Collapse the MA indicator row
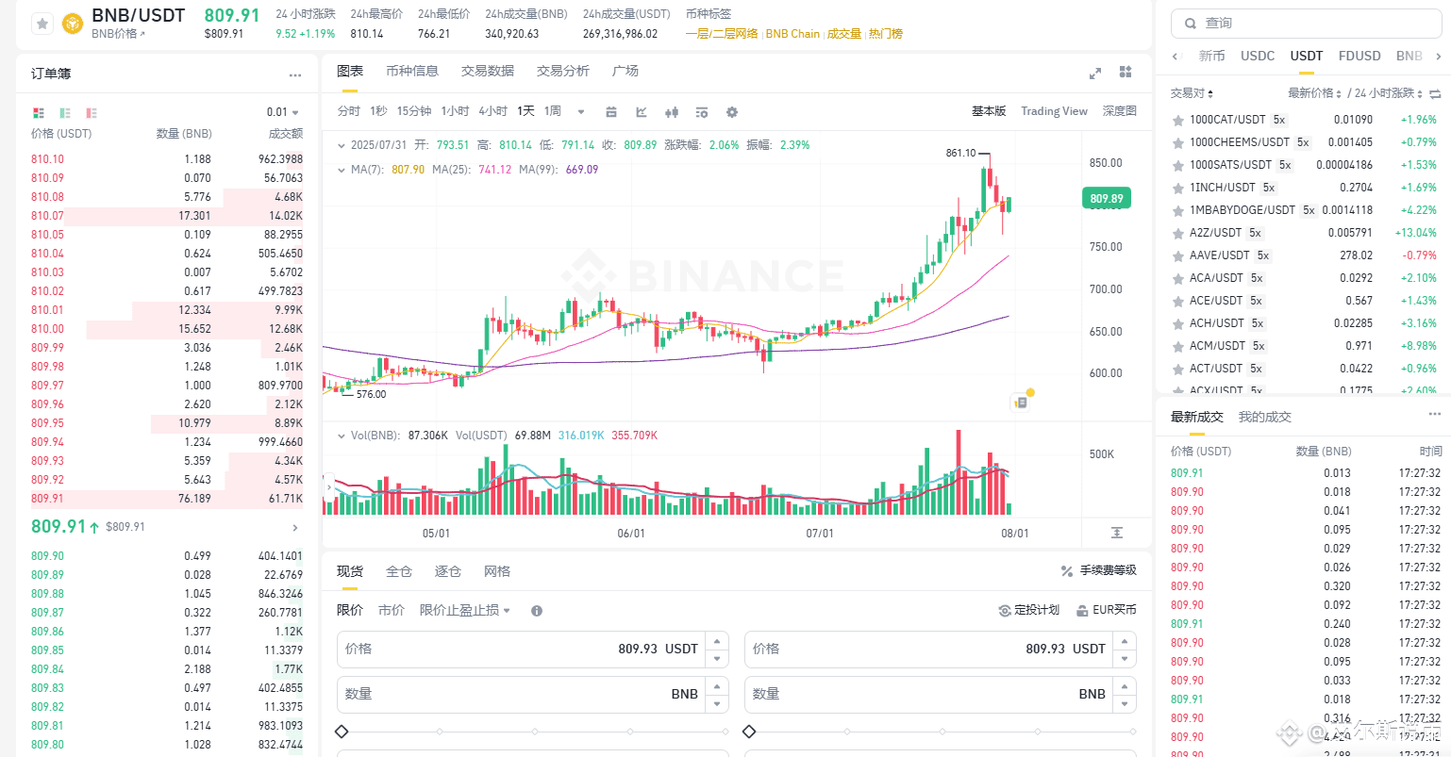This screenshot has width=1451, height=757. (x=342, y=170)
